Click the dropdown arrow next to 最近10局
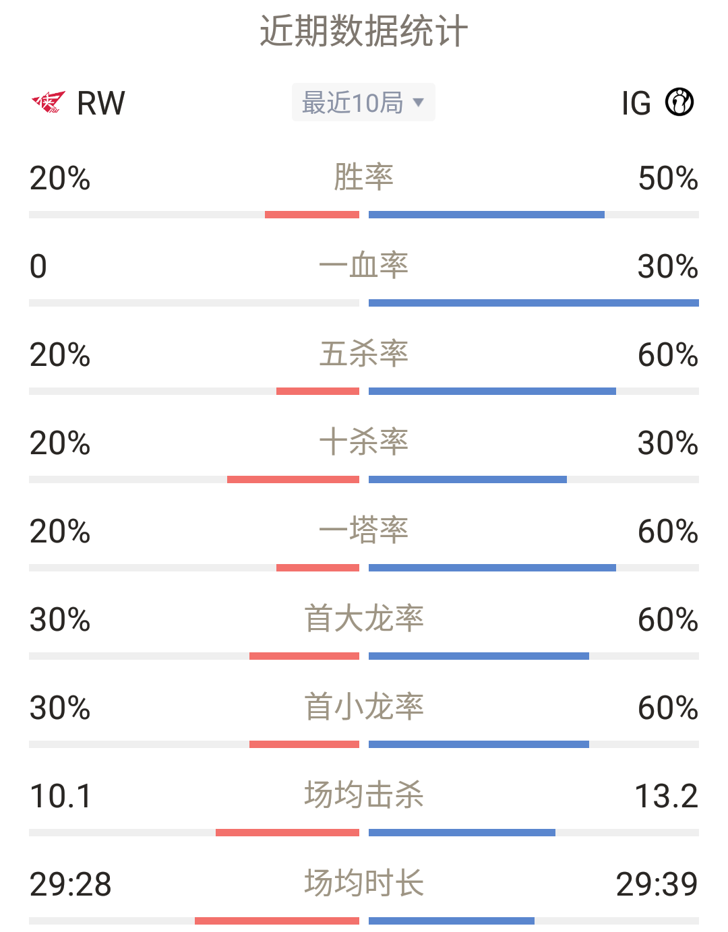728x932 pixels. (418, 102)
